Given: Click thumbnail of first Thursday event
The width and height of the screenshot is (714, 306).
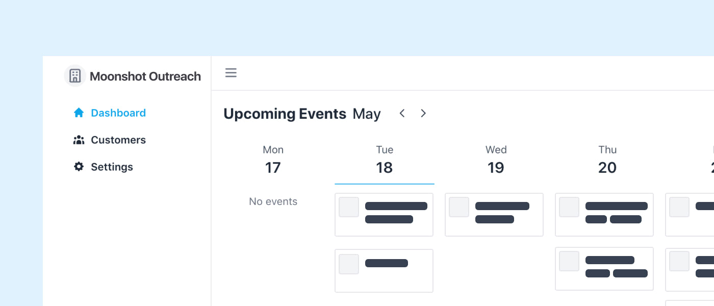Looking at the screenshot, I should 569,207.
